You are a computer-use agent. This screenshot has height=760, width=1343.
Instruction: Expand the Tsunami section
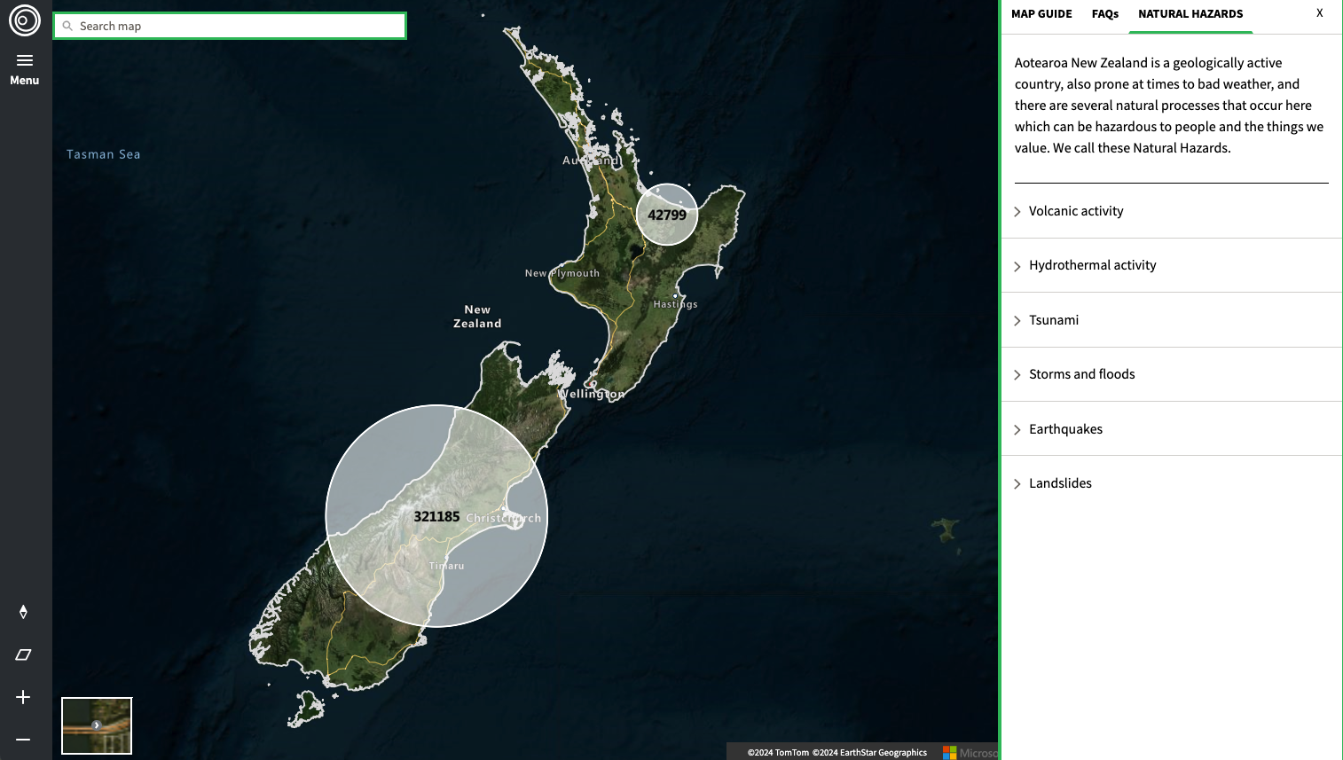(1172, 320)
